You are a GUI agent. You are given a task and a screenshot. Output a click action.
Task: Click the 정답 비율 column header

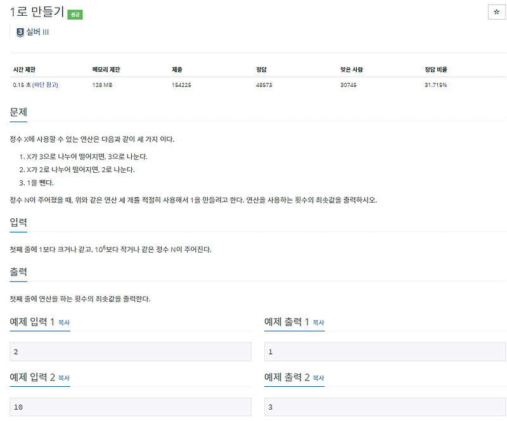[x=435, y=70]
